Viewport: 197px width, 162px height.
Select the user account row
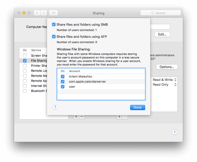pyautogui.click(x=101, y=87)
